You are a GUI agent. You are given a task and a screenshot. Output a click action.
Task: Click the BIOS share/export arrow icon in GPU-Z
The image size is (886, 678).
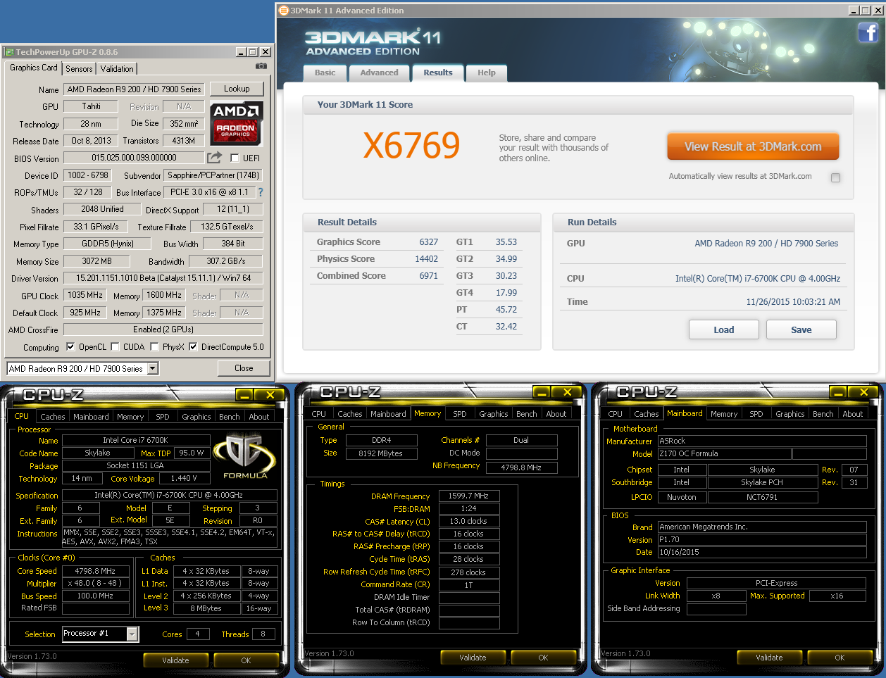214,158
